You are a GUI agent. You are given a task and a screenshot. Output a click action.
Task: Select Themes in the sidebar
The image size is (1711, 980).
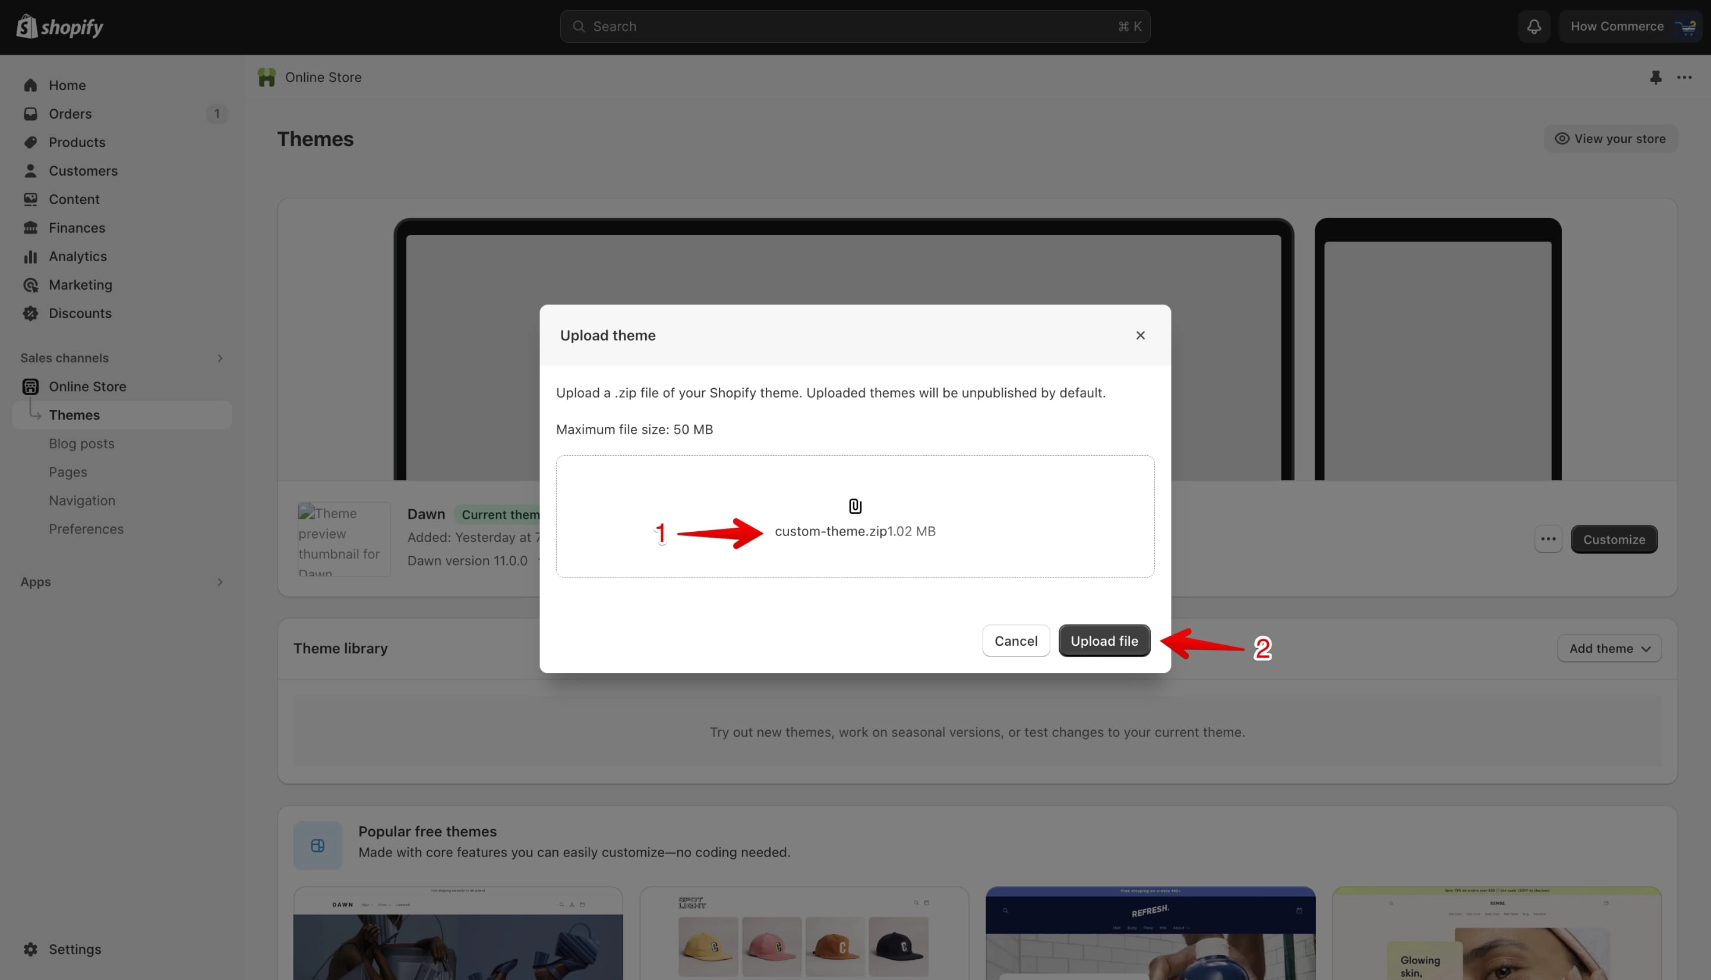pos(122,416)
